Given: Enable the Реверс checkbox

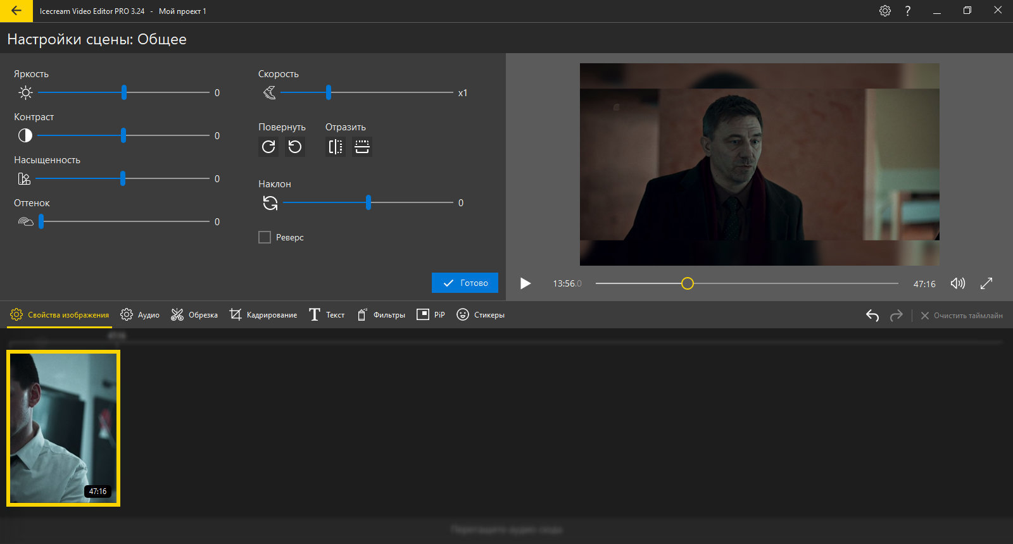Looking at the screenshot, I should pyautogui.click(x=265, y=237).
